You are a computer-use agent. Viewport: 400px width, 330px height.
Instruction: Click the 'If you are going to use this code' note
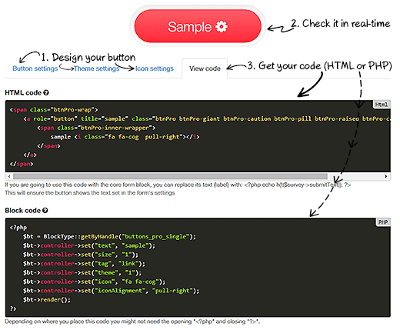(x=178, y=185)
